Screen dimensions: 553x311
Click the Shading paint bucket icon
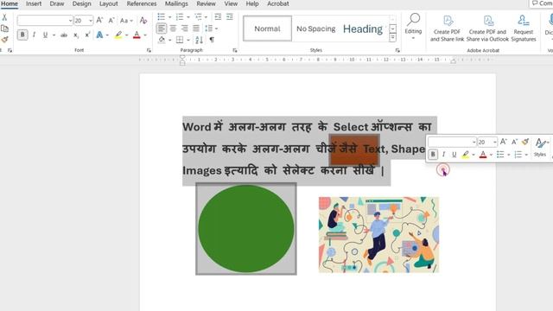point(162,40)
